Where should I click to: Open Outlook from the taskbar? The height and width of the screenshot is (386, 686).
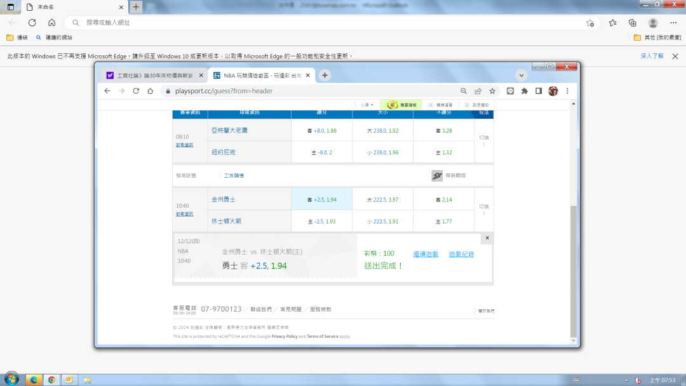70,380
